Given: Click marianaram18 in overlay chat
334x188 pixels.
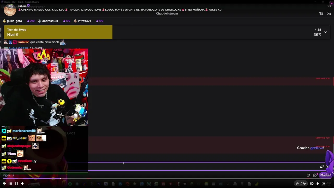Looking at the screenshot, I should click(24, 131).
